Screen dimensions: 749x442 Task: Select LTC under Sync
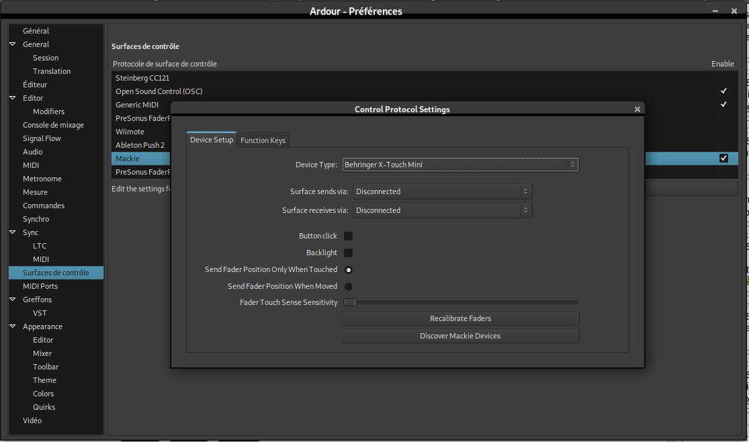pyautogui.click(x=40, y=246)
